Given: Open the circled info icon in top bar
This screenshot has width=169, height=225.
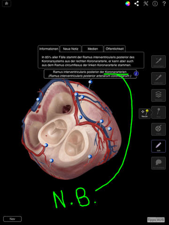Looking at the screenshot, I should coord(155,4).
